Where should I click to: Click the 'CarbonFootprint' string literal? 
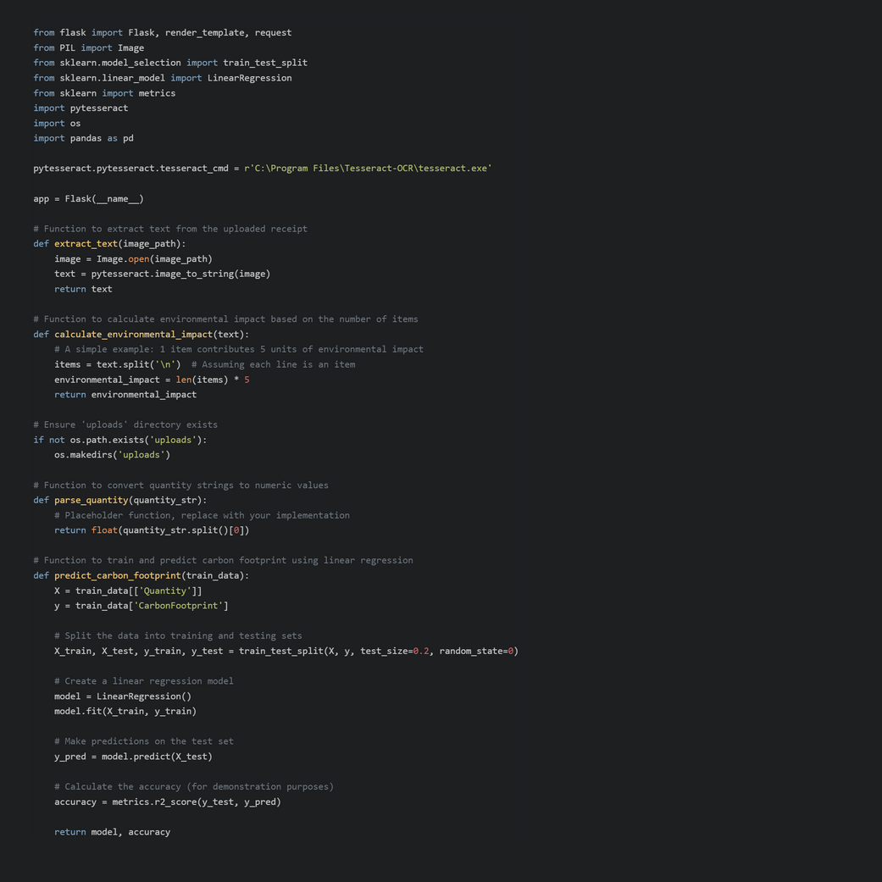coord(178,606)
